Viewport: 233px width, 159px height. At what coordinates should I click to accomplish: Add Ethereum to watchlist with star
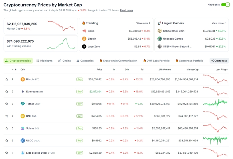tap(6, 91)
